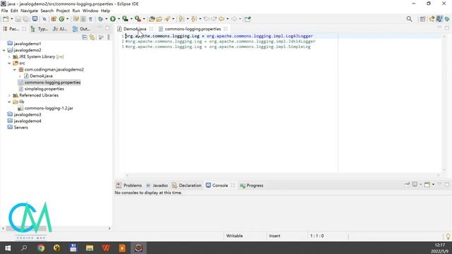Click the Search magnifier icon at top right
This screenshot has width=452, height=254.
[409, 19]
